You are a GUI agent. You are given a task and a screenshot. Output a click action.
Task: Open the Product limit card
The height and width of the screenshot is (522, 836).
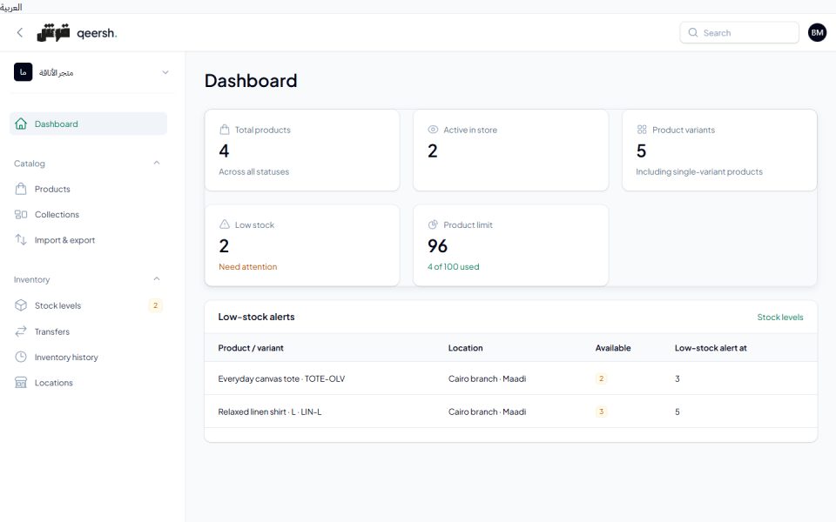pyautogui.click(x=511, y=245)
